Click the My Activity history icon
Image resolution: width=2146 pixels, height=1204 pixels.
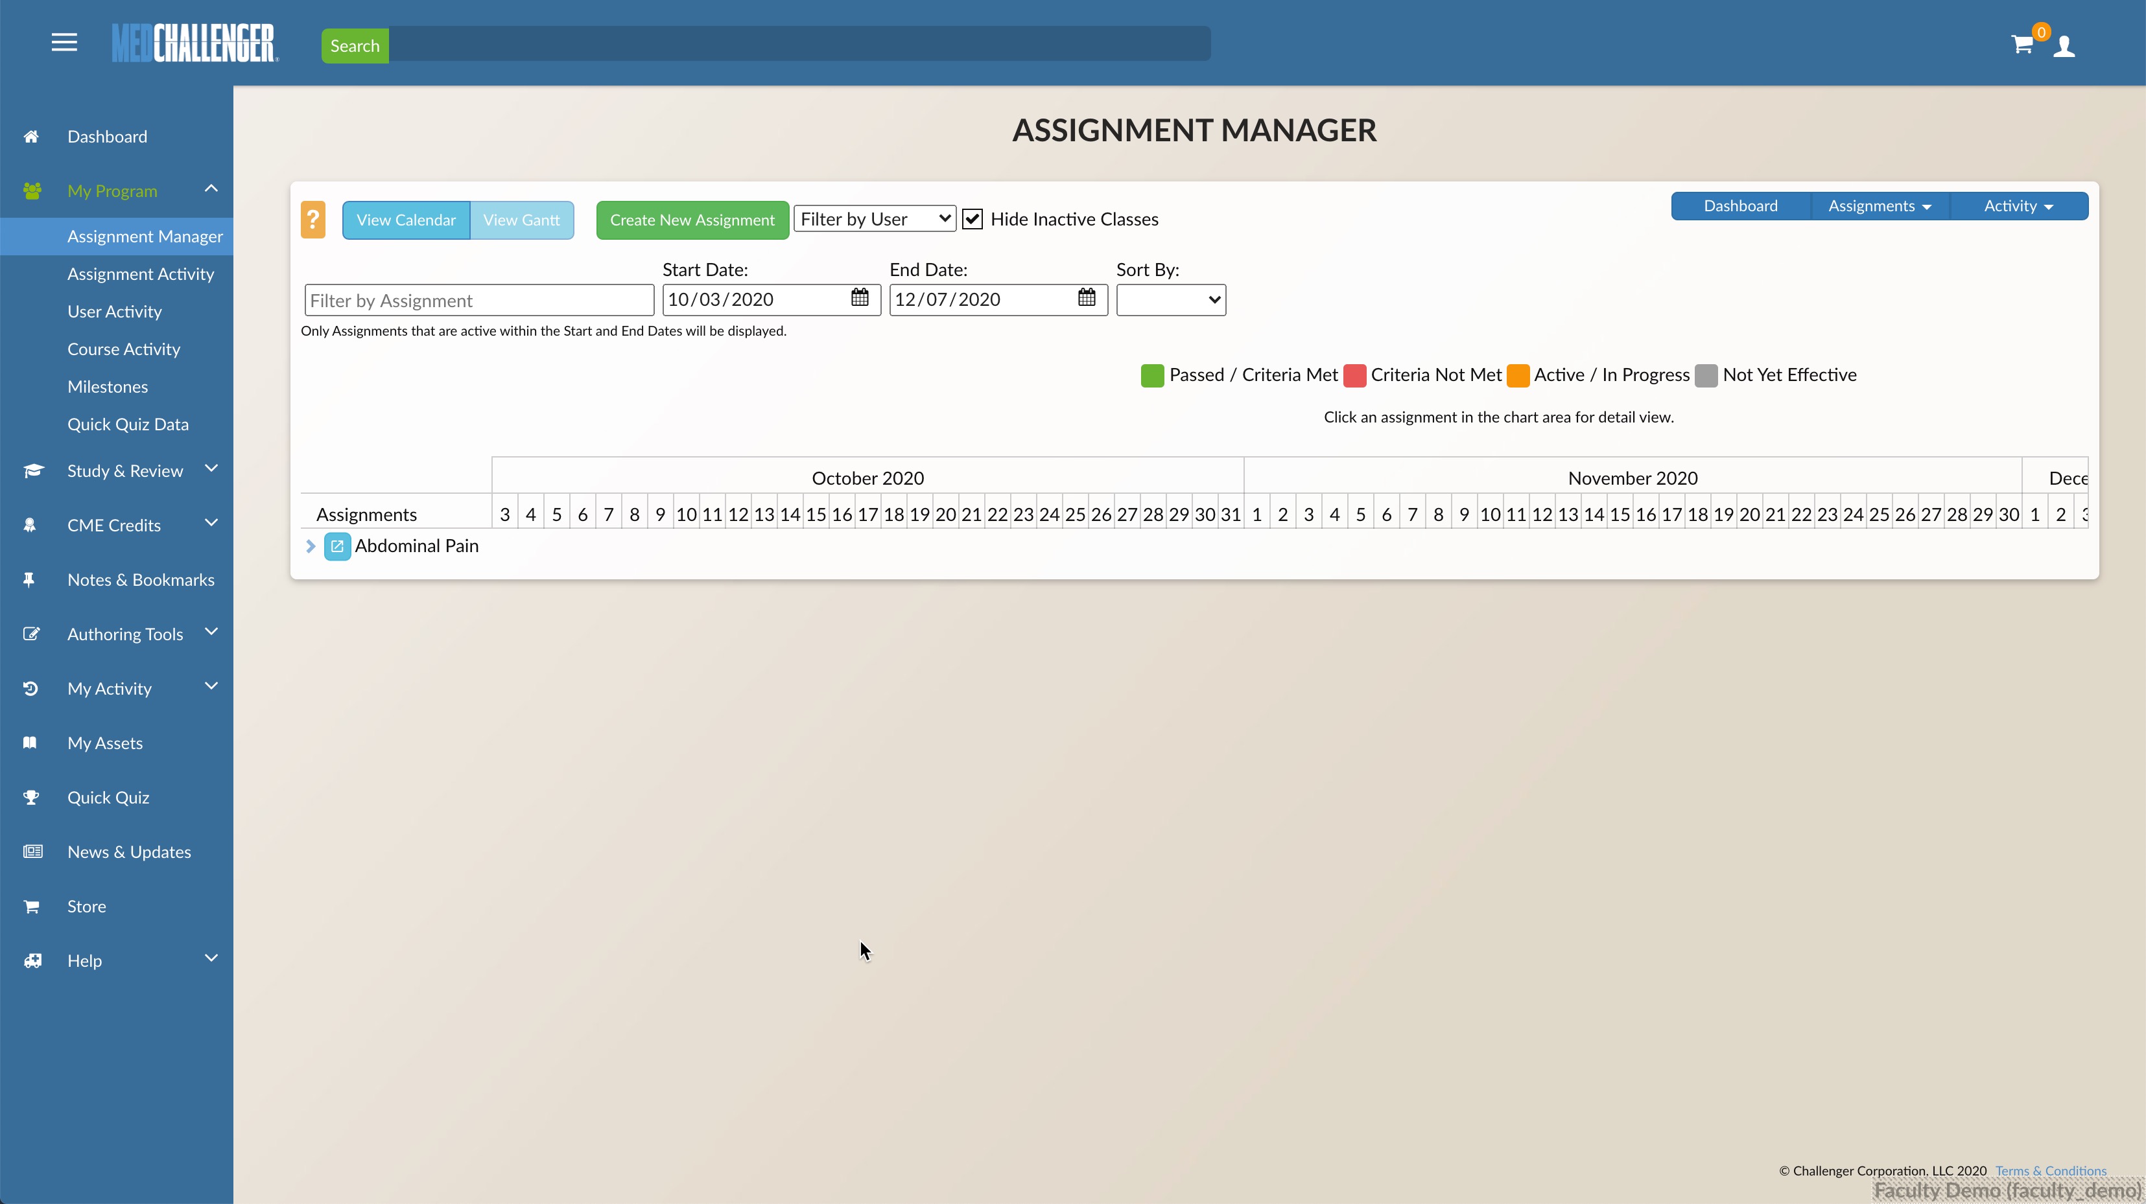pyautogui.click(x=31, y=689)
